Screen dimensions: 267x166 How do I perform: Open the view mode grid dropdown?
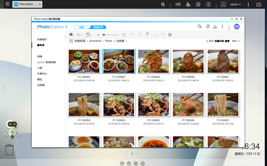pyautogui.click(x=72, y=35)
